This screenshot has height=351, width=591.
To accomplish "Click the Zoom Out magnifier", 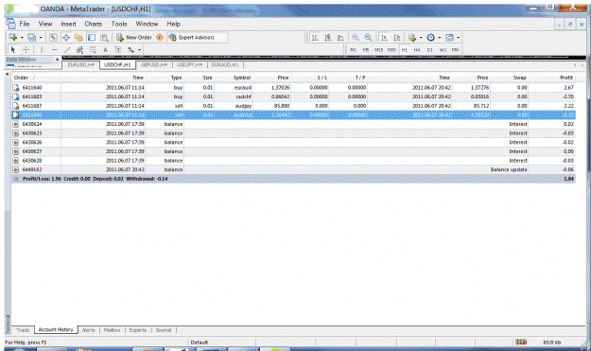I will coord(368,37).
